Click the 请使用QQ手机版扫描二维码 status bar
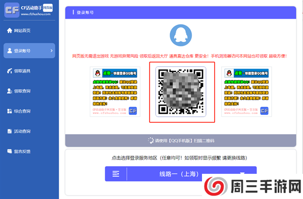This screenshot has height=199, width=303. point(181,141)
